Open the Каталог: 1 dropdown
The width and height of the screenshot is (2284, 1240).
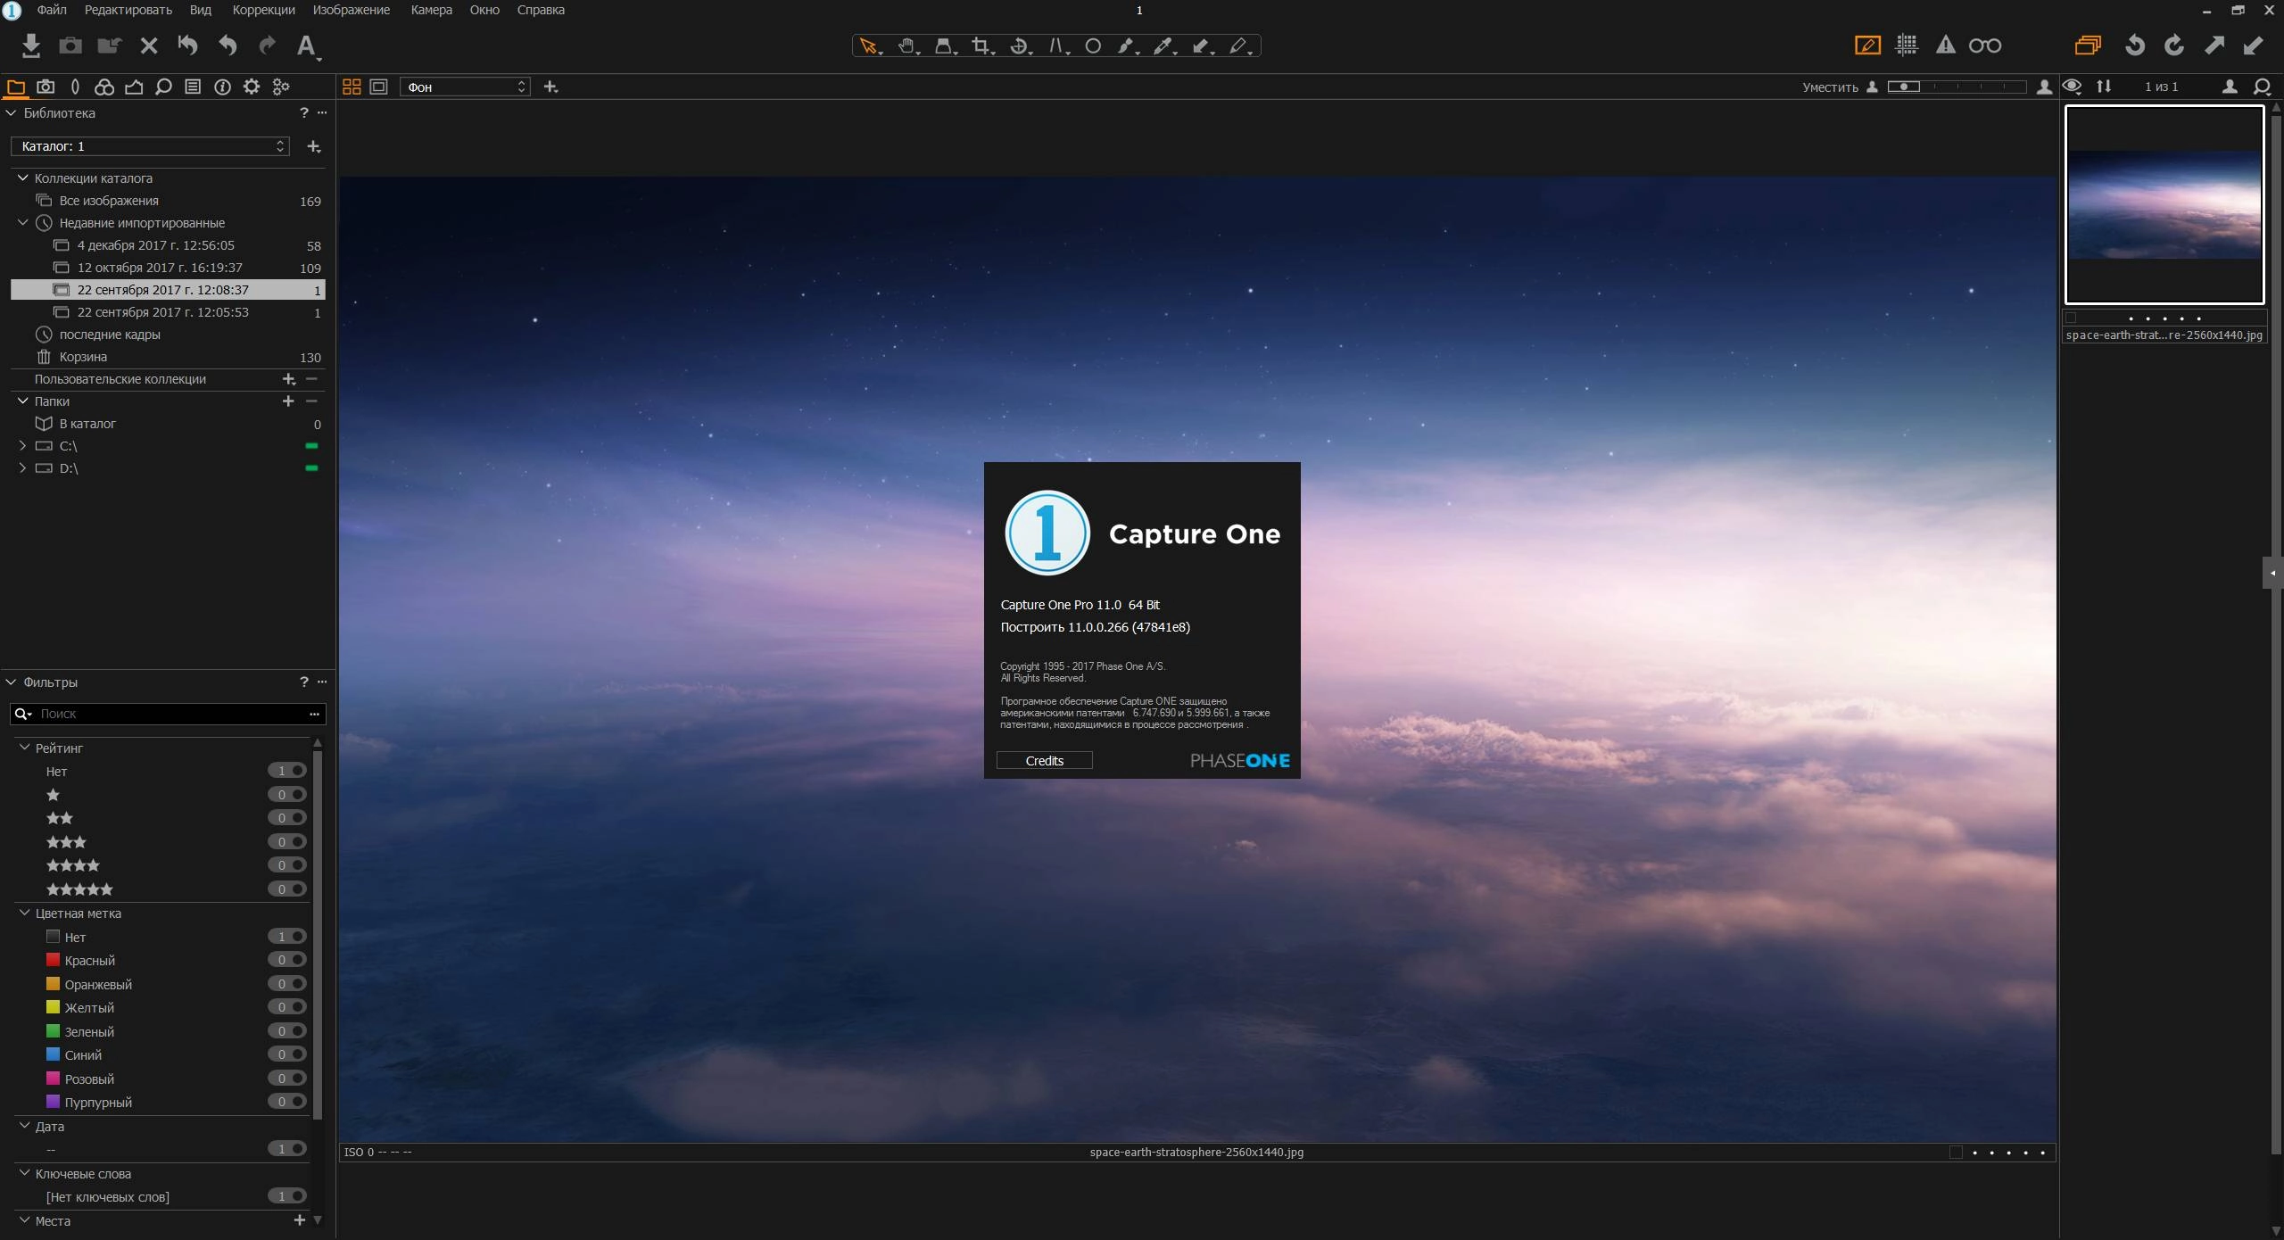point(150,146)
